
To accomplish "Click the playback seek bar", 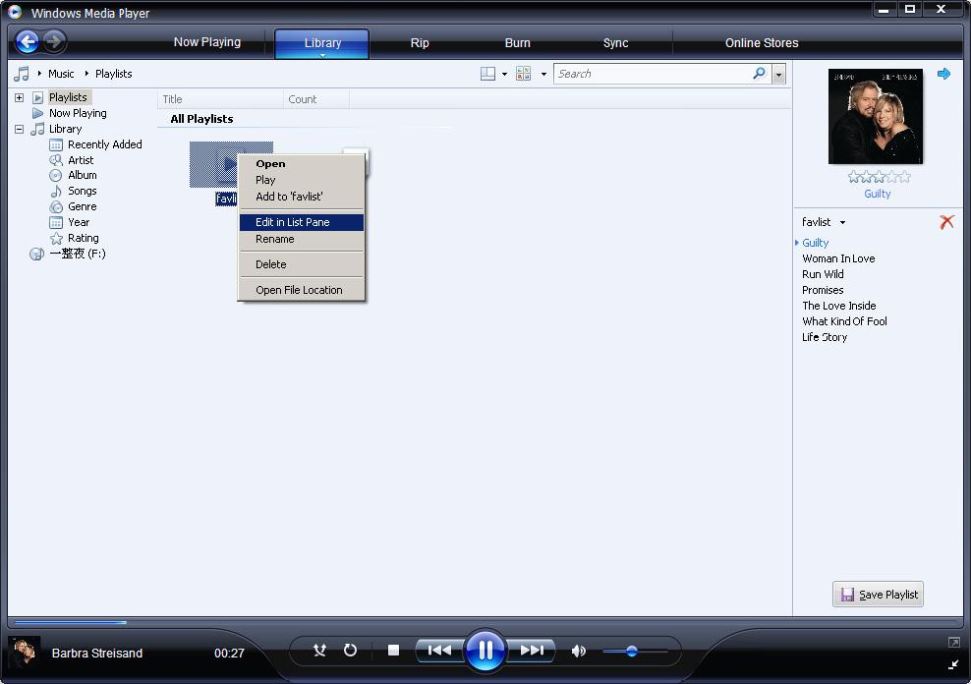I will [485, 622].
